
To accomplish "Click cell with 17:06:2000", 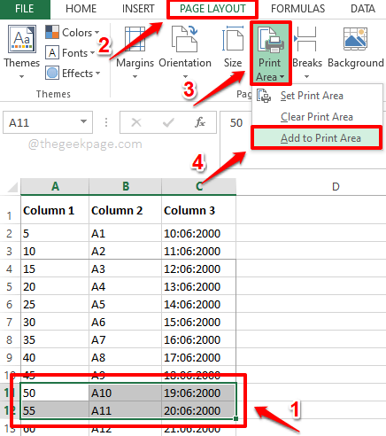I will (199, 357).
